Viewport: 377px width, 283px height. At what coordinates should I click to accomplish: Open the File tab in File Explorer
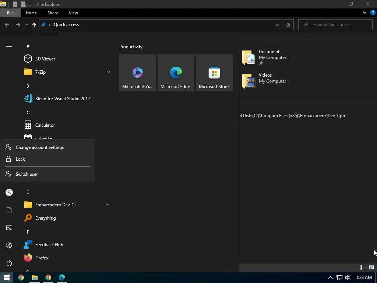[10, 13]
